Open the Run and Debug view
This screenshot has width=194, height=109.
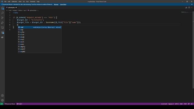(2, 23)
